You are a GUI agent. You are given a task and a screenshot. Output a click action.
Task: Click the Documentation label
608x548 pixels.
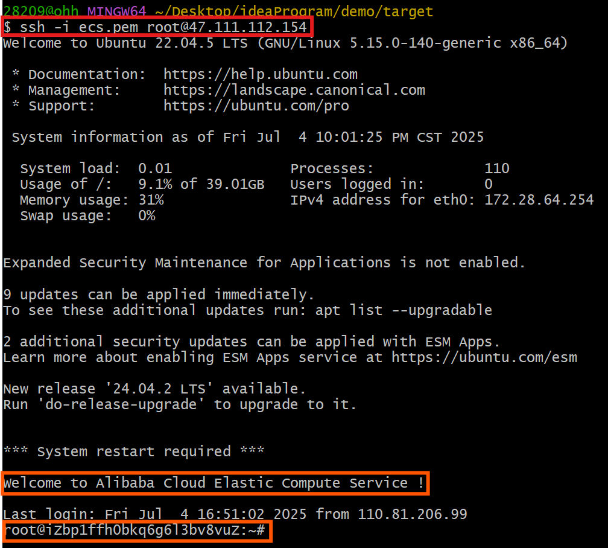[87, 74]
